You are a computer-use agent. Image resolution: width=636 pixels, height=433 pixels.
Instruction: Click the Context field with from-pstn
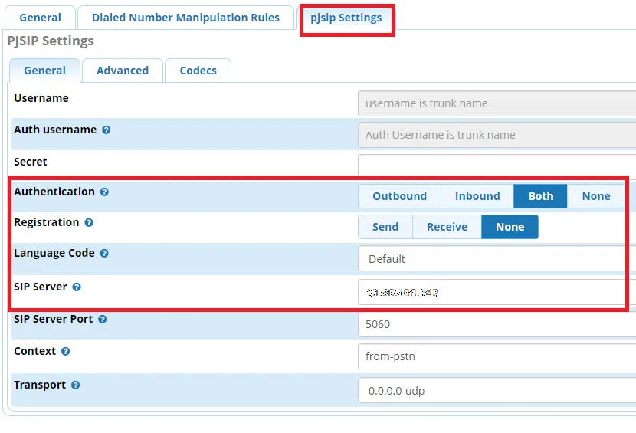(497, 356)
